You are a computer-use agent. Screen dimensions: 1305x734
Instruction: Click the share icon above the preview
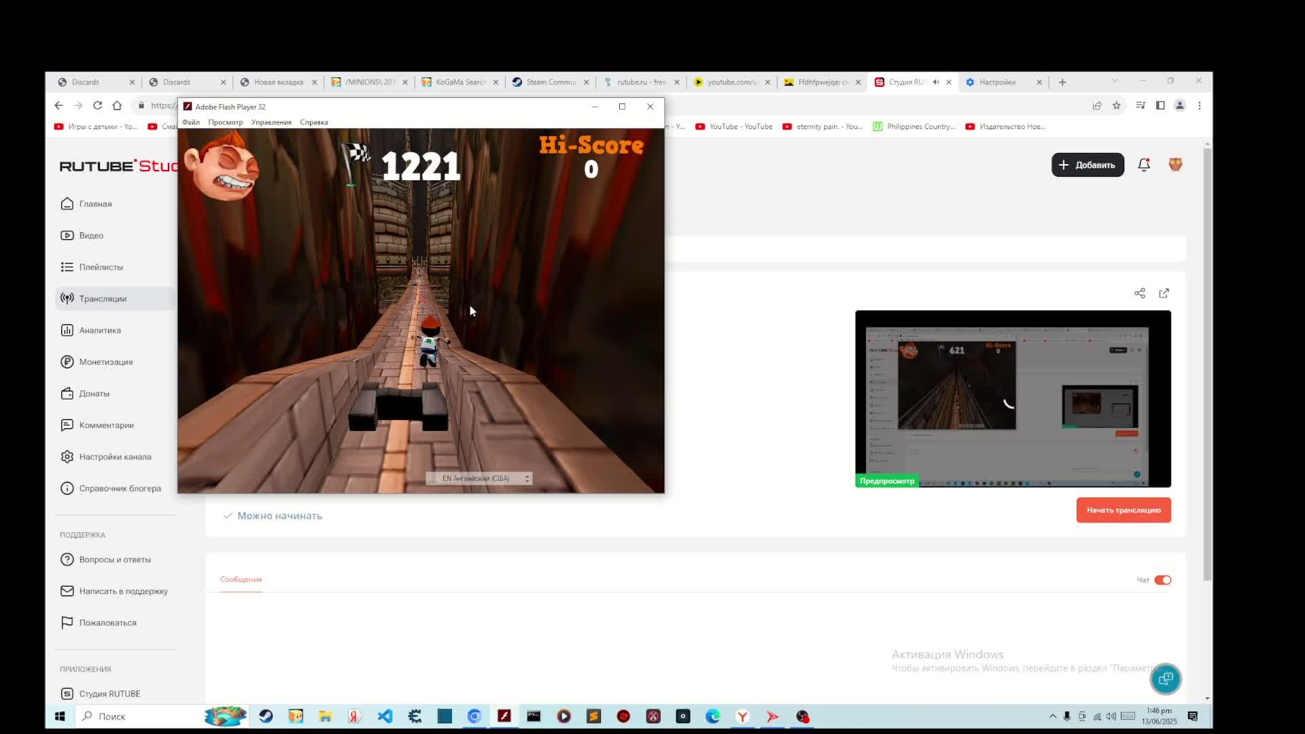[x=1140, y=293]
